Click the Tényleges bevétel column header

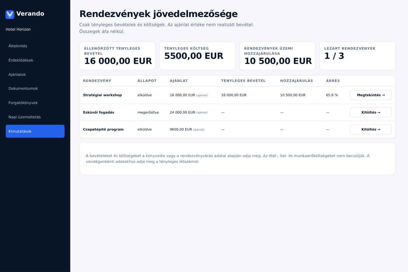[x=243, y=81]
